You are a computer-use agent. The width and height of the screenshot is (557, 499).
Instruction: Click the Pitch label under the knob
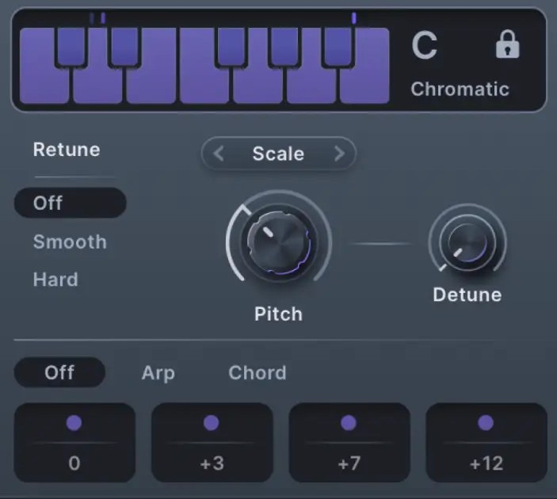[278, 314]
